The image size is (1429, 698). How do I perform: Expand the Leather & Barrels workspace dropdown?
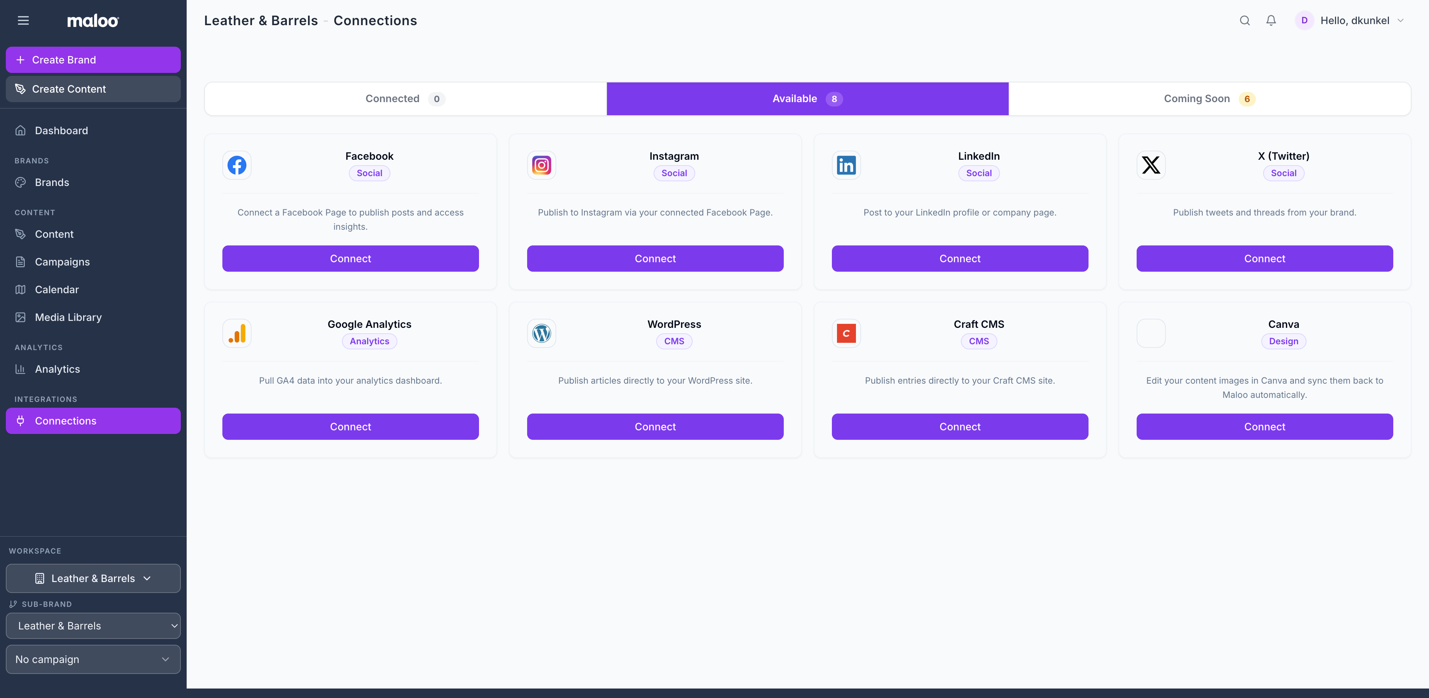93,578
